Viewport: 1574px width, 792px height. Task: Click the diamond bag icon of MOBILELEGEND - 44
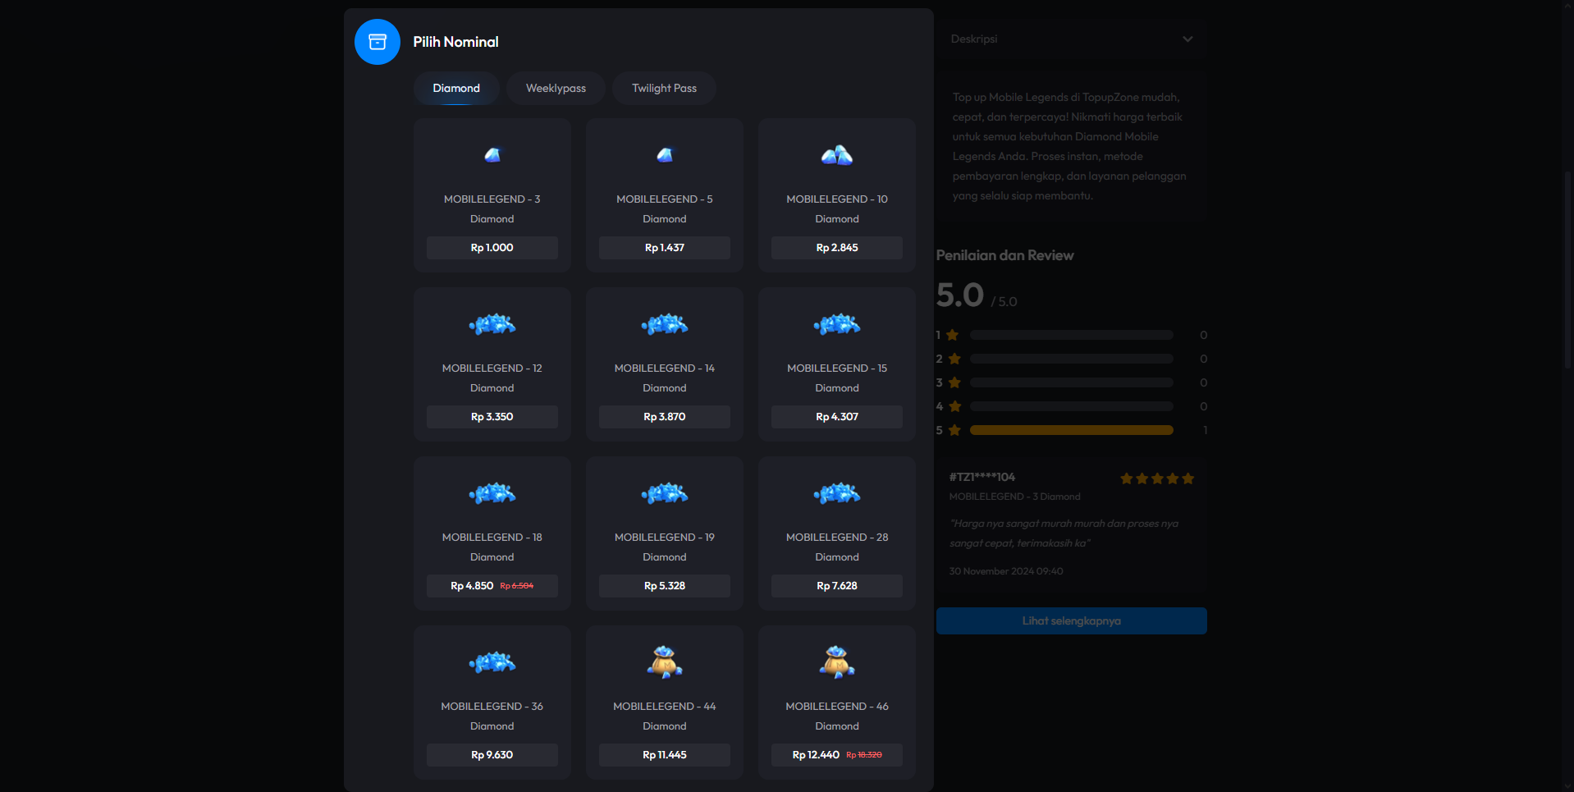tap(665, 662)
